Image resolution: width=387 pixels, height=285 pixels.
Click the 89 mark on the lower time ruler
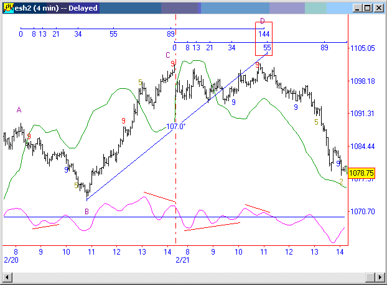point(324,48)
